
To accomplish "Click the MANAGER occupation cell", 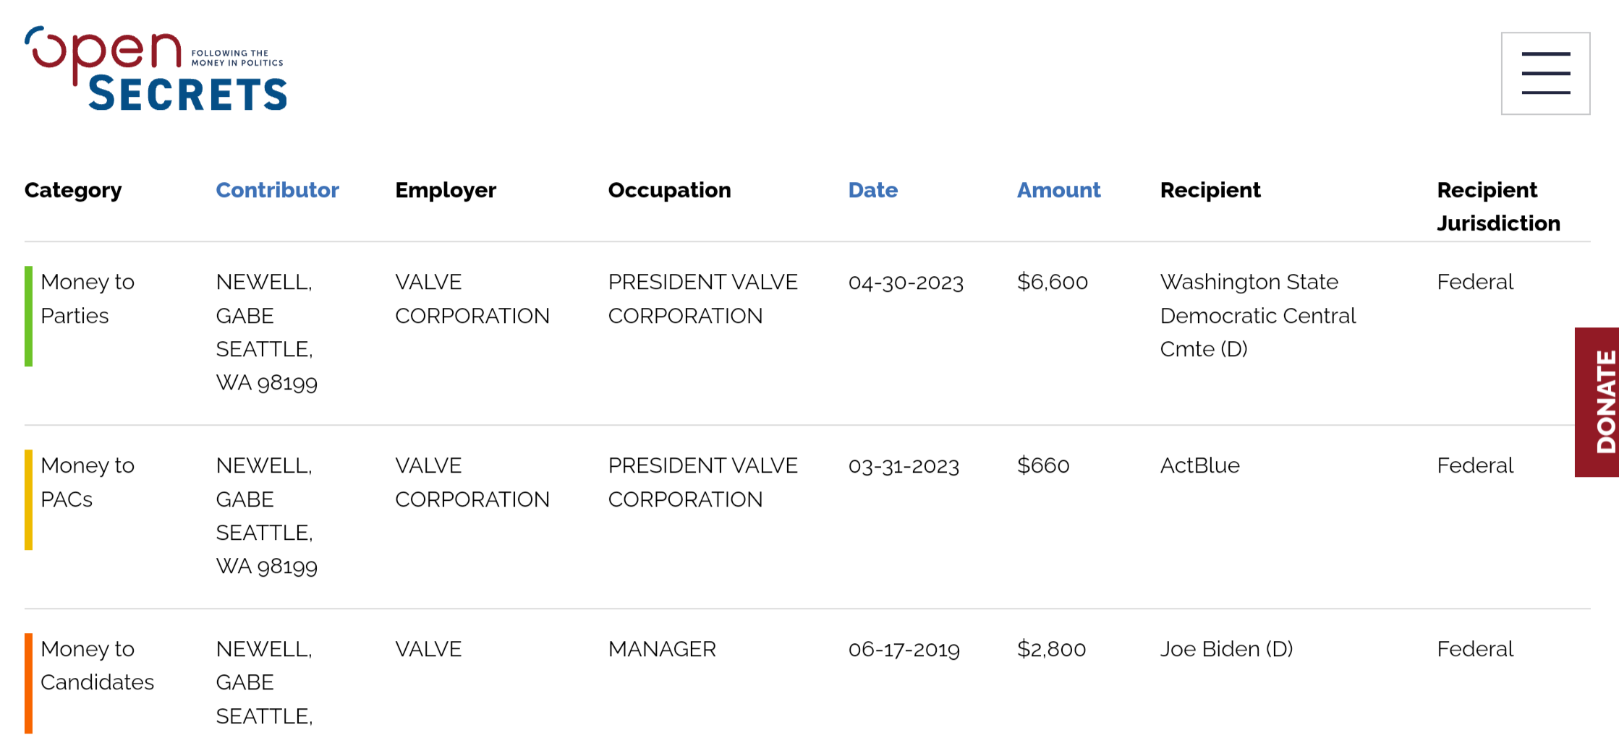I will [x=662, y=649].
